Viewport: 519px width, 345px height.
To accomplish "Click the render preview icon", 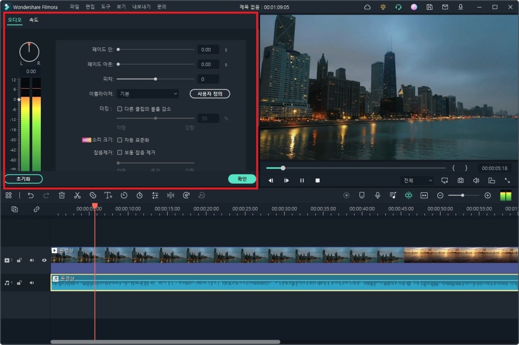I will tap(346, 196).
